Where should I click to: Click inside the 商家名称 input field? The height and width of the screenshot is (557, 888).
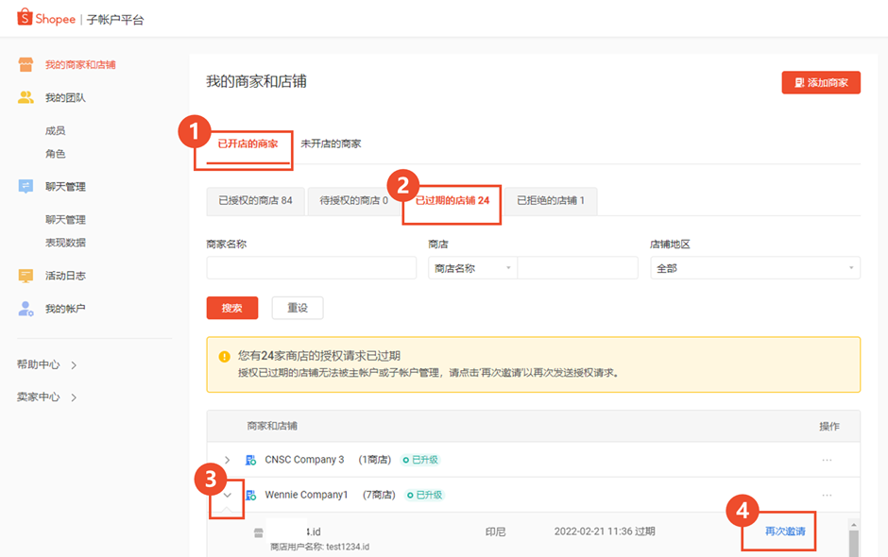tap(311, 267)
